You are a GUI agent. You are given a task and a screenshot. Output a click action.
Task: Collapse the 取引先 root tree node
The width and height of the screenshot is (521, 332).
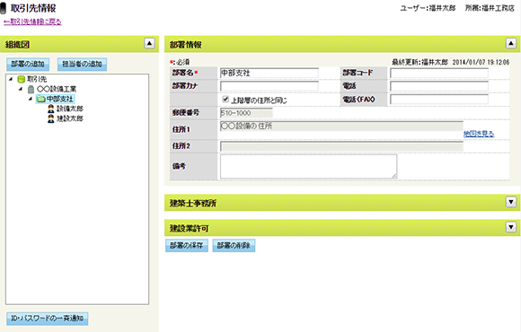pyautogui.click(x=11, y=79)
